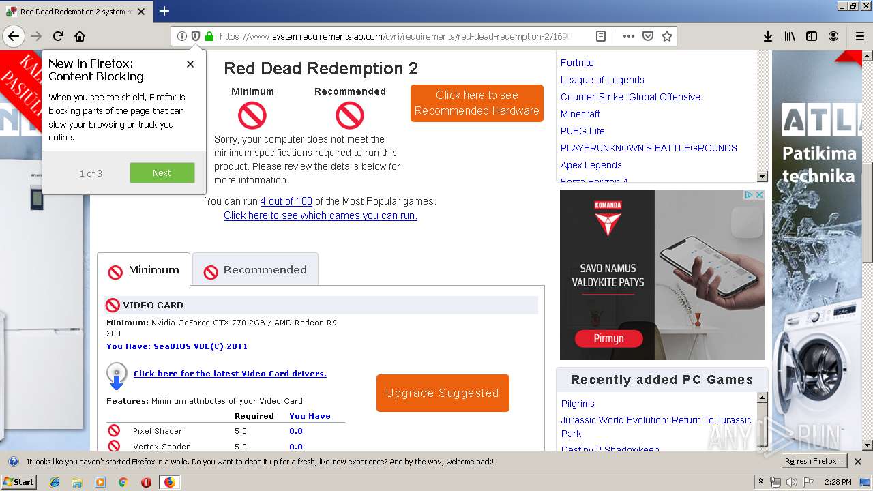The image size is (873, 491).
Task: Switch to the Recommended requirements tab
Action: pyautogui.click(x=255, y=270)
